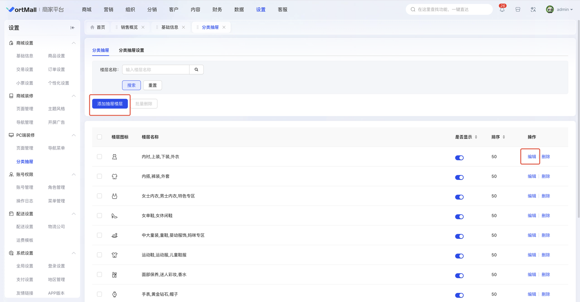Open the shop storefront icon in header
Screen dimensions: 580x302
518,10
